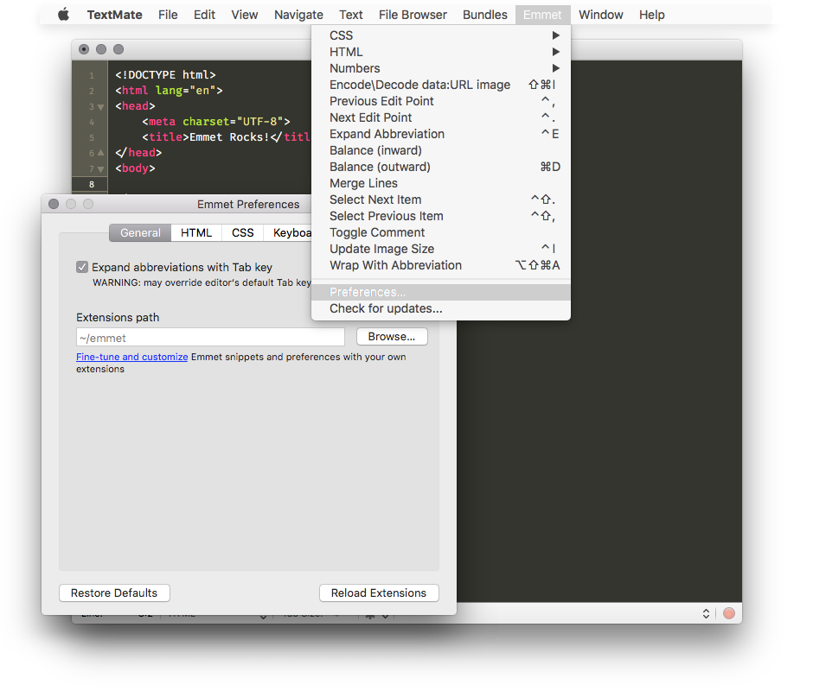Close the open Emmet menu
Image resolution: width=813 pixels, height=691 pixels.
pyautogui.click(x=542, y=15)
